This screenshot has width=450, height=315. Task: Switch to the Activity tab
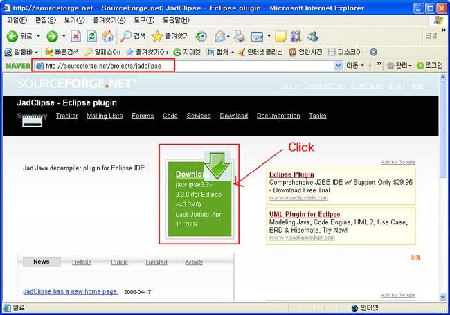pos(194,262)
